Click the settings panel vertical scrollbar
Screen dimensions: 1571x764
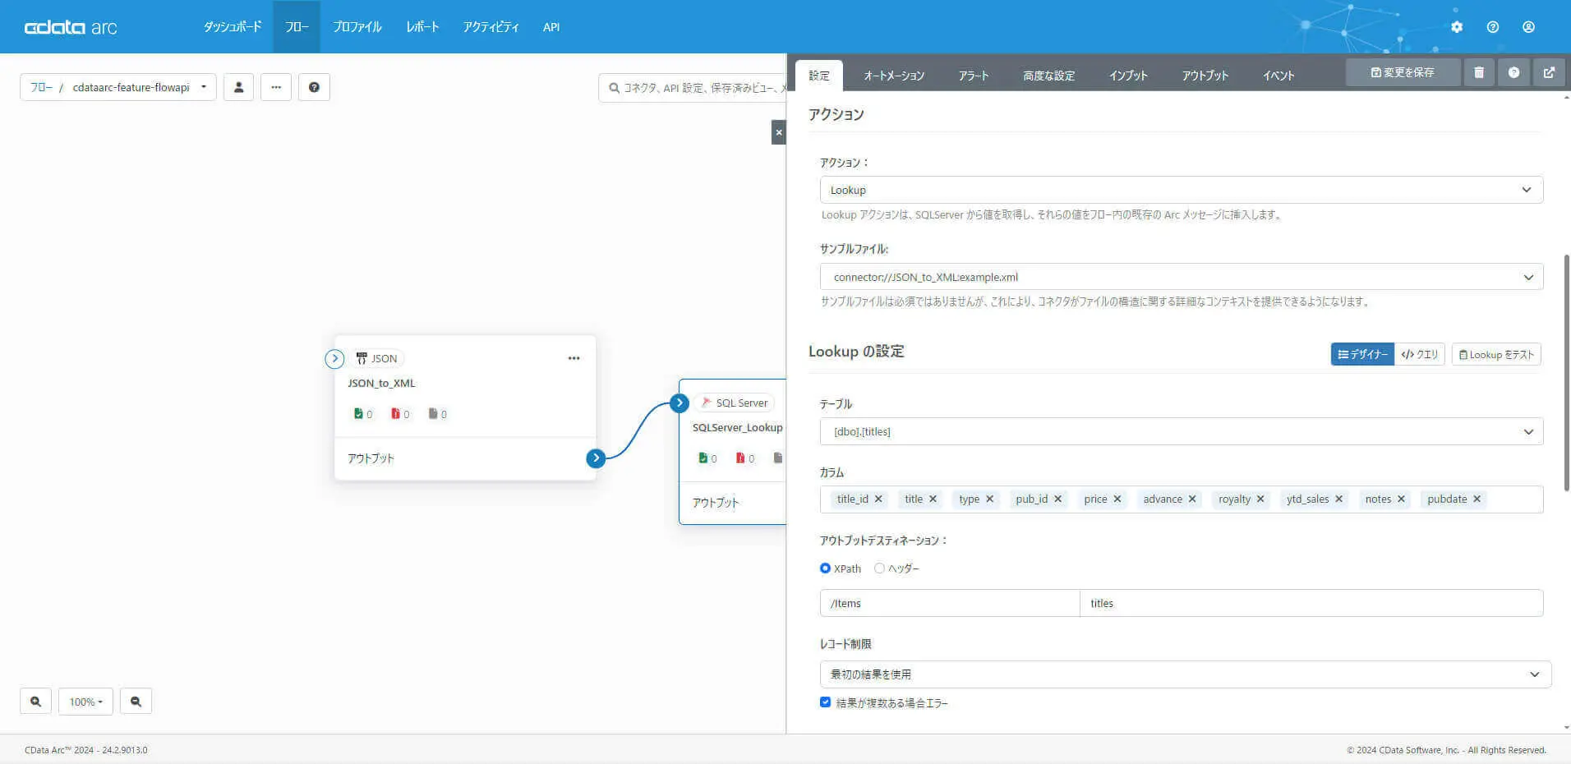[x=1566, y=372]
